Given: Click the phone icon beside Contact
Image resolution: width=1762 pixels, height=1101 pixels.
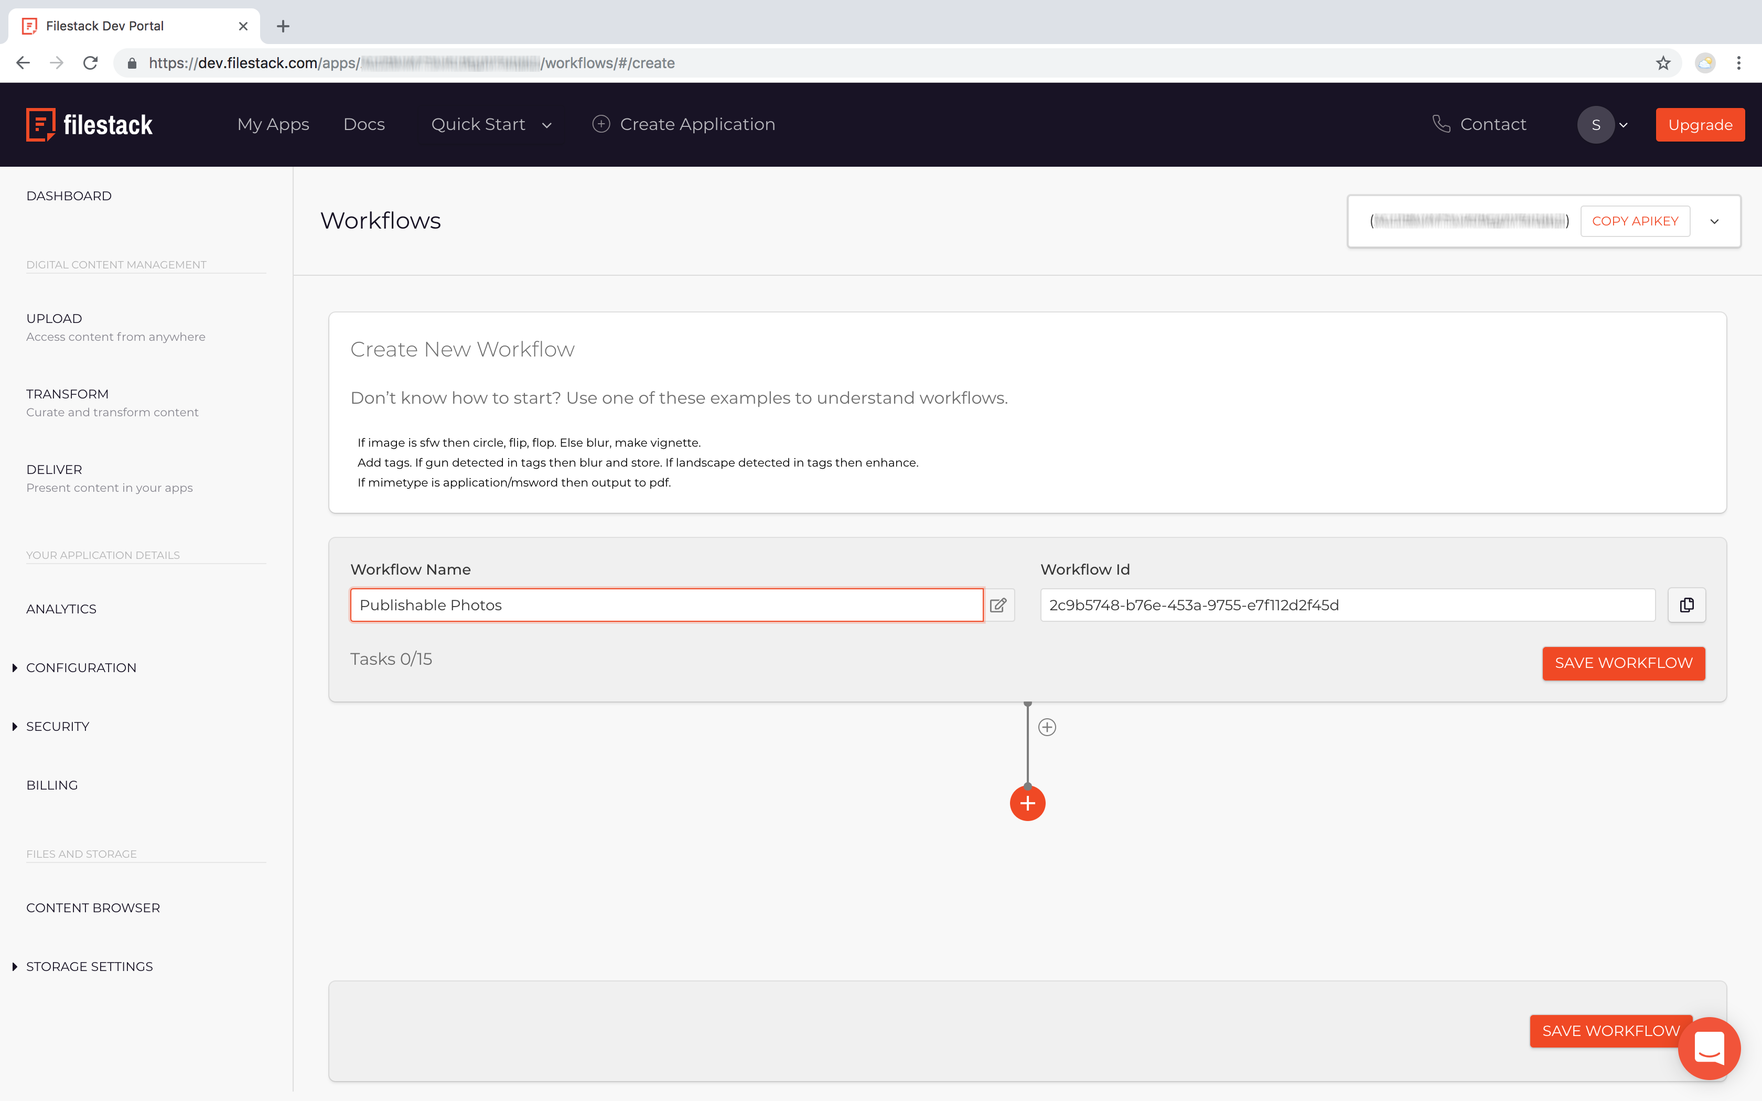Looking at the screenshot, I should coord(1441,124).
